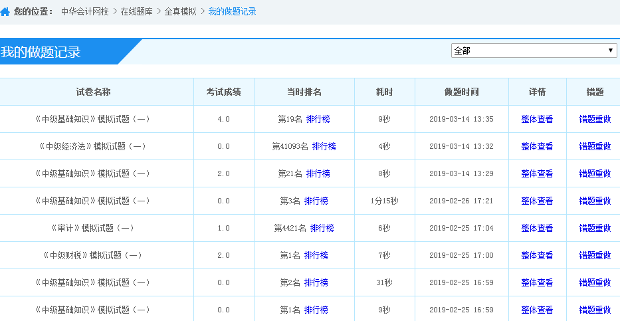Image resolution: width=620 pixels, height=321 pixels.
Task: Open 排行榜 for 第41093名 row
Action: pos(324,147)
